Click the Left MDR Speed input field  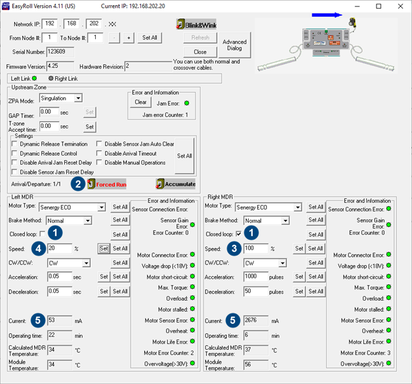(x=60, y=249)
